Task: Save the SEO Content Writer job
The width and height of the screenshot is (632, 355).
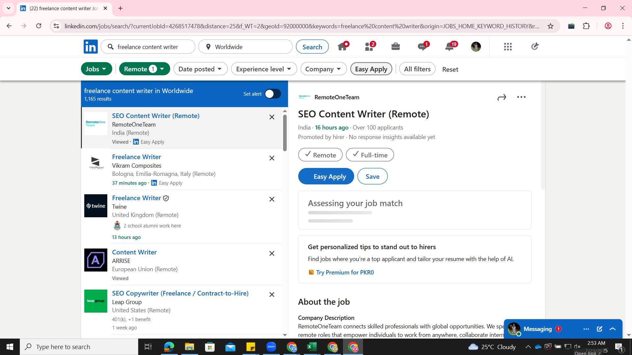Action: [372, 177]
